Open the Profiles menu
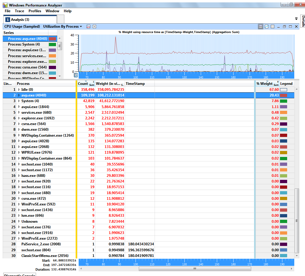The width and height of the screenshot is (305, 276). point(35,11)
